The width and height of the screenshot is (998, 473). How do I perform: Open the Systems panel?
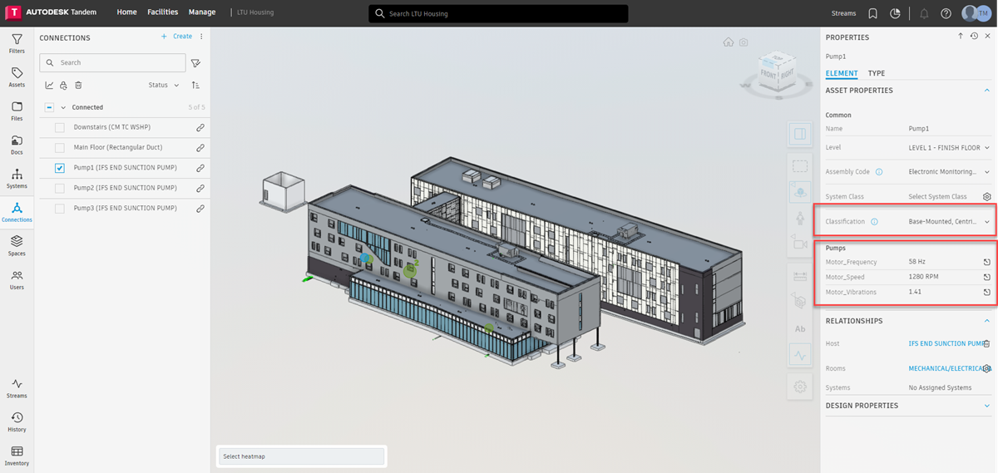pyautogui.click(x=17, y=179)
